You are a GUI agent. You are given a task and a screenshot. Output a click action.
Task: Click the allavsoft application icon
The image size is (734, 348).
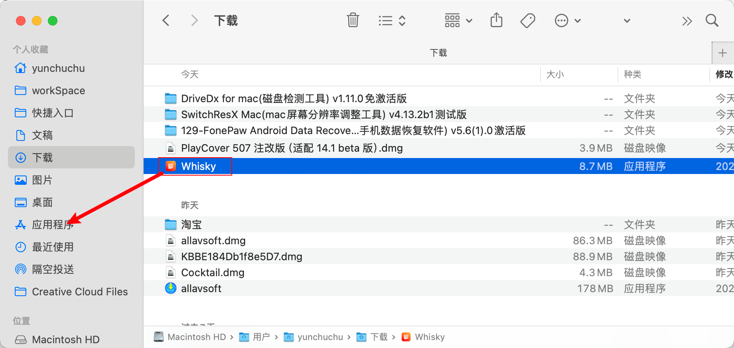(171, 288)
